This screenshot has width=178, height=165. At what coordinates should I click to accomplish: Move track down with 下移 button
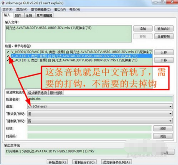(164, 60)
